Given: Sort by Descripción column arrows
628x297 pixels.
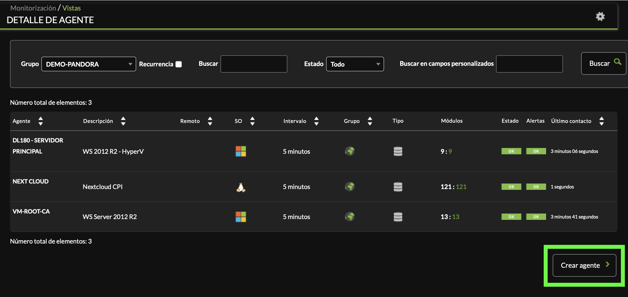Looking at the screenshot, I should [123, 121].
